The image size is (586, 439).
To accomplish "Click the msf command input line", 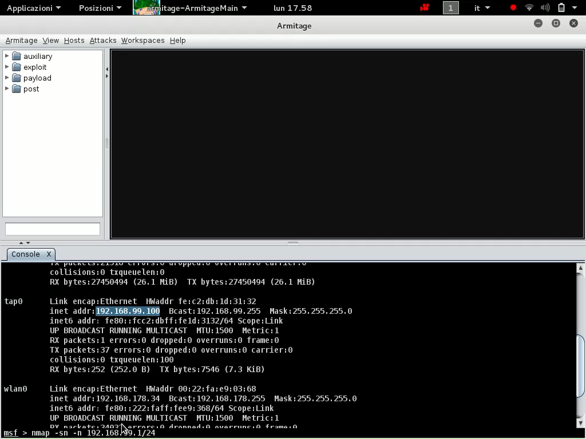I will [x=293, y=433].
